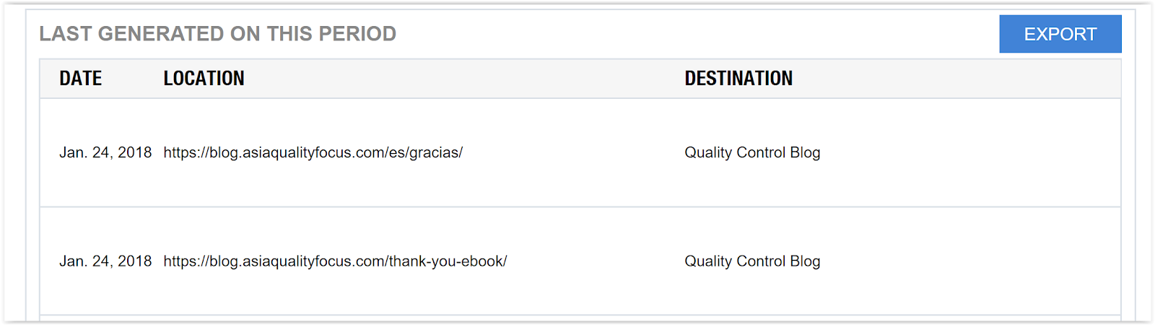Click Quality Control Blog in the gracias row

(752, 152)
